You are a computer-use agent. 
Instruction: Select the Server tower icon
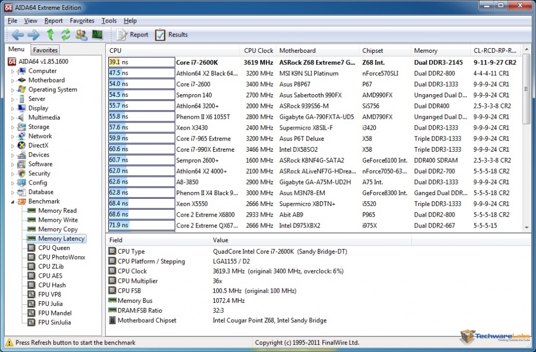(x=22, y=99)
